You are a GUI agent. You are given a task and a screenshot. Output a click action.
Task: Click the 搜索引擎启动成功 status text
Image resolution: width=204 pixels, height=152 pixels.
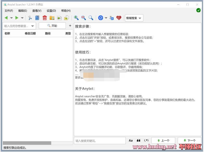click(15, 148)
